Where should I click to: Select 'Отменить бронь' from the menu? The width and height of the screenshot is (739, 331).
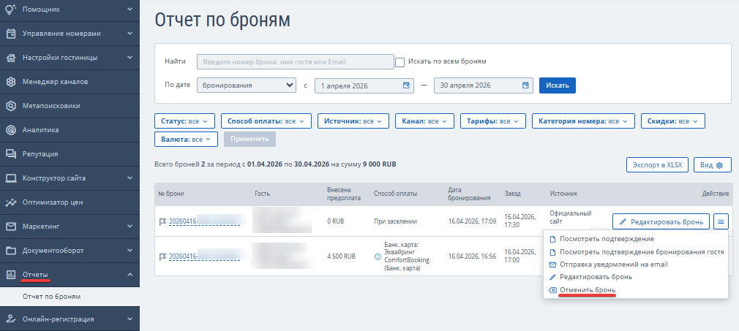tap(588, 289)
